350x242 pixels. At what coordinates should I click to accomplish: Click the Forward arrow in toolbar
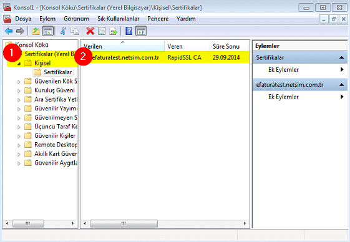[x=20, y=31]
